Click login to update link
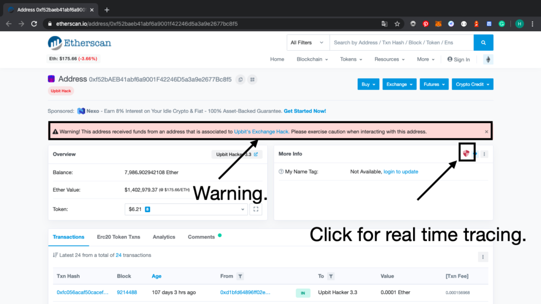541x304 pixels. tap(401, 172)
